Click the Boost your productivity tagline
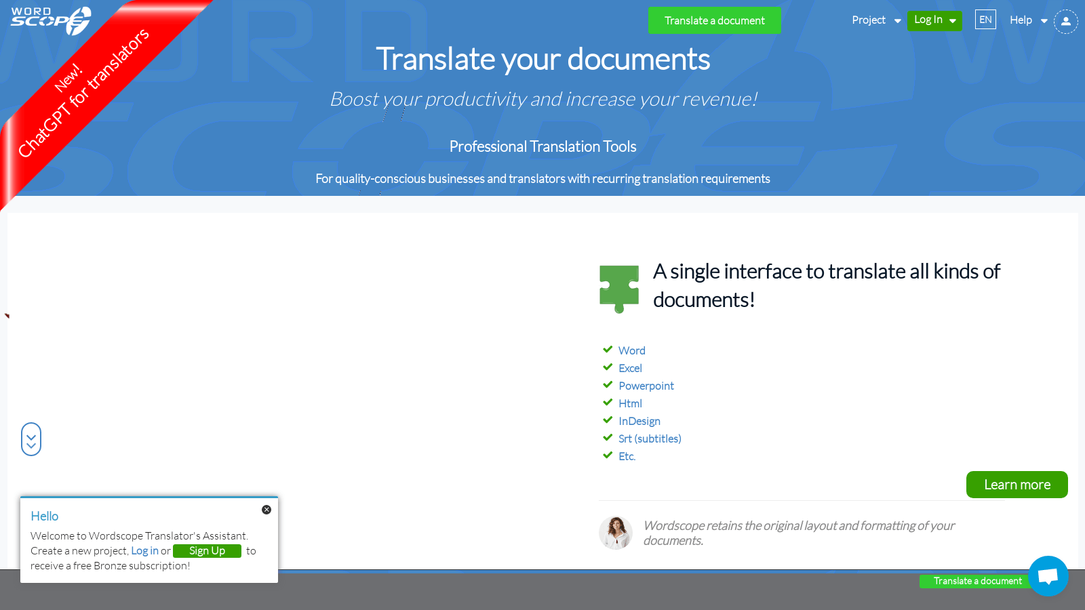Screen dimensions: 1085x610 (x=543, y=100)
